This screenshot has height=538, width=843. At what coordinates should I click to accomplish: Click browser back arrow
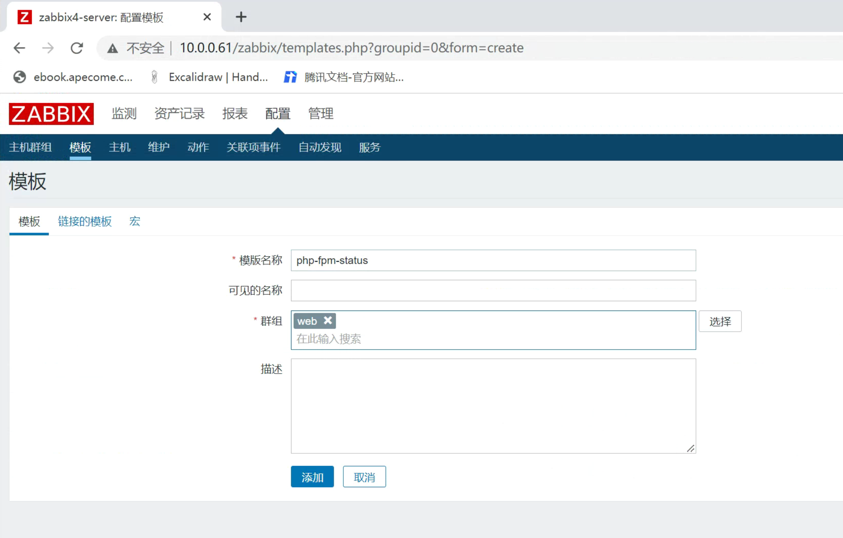tap(19, 48)
